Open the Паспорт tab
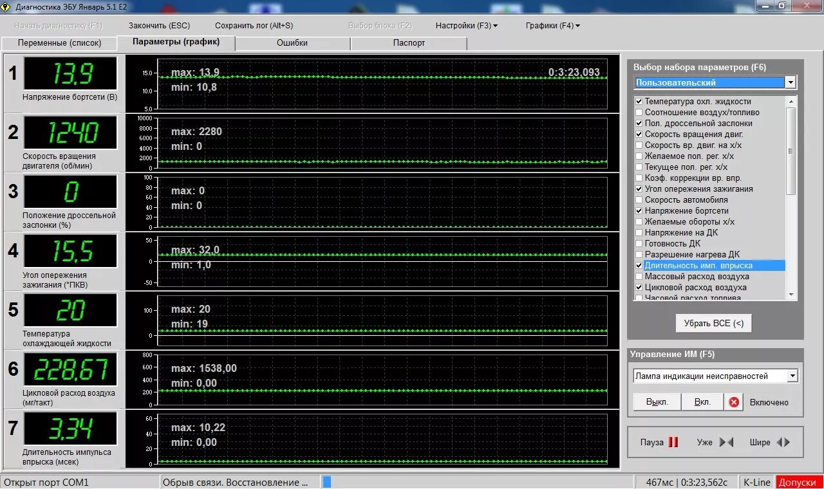This screenshot has height=489, width=824. click(409, 43)
